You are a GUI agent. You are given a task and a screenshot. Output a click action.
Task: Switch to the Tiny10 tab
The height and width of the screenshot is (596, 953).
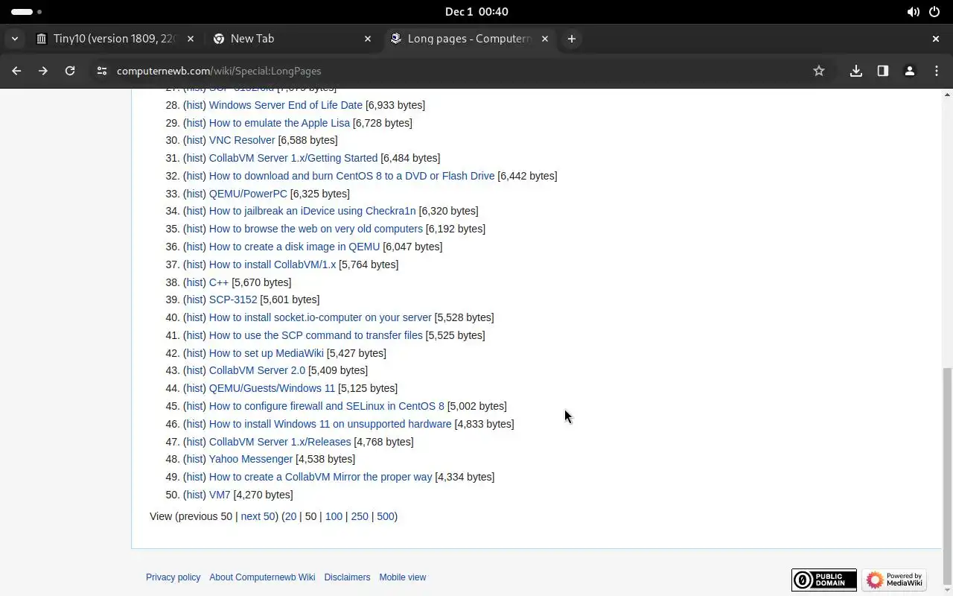(115, 39)
